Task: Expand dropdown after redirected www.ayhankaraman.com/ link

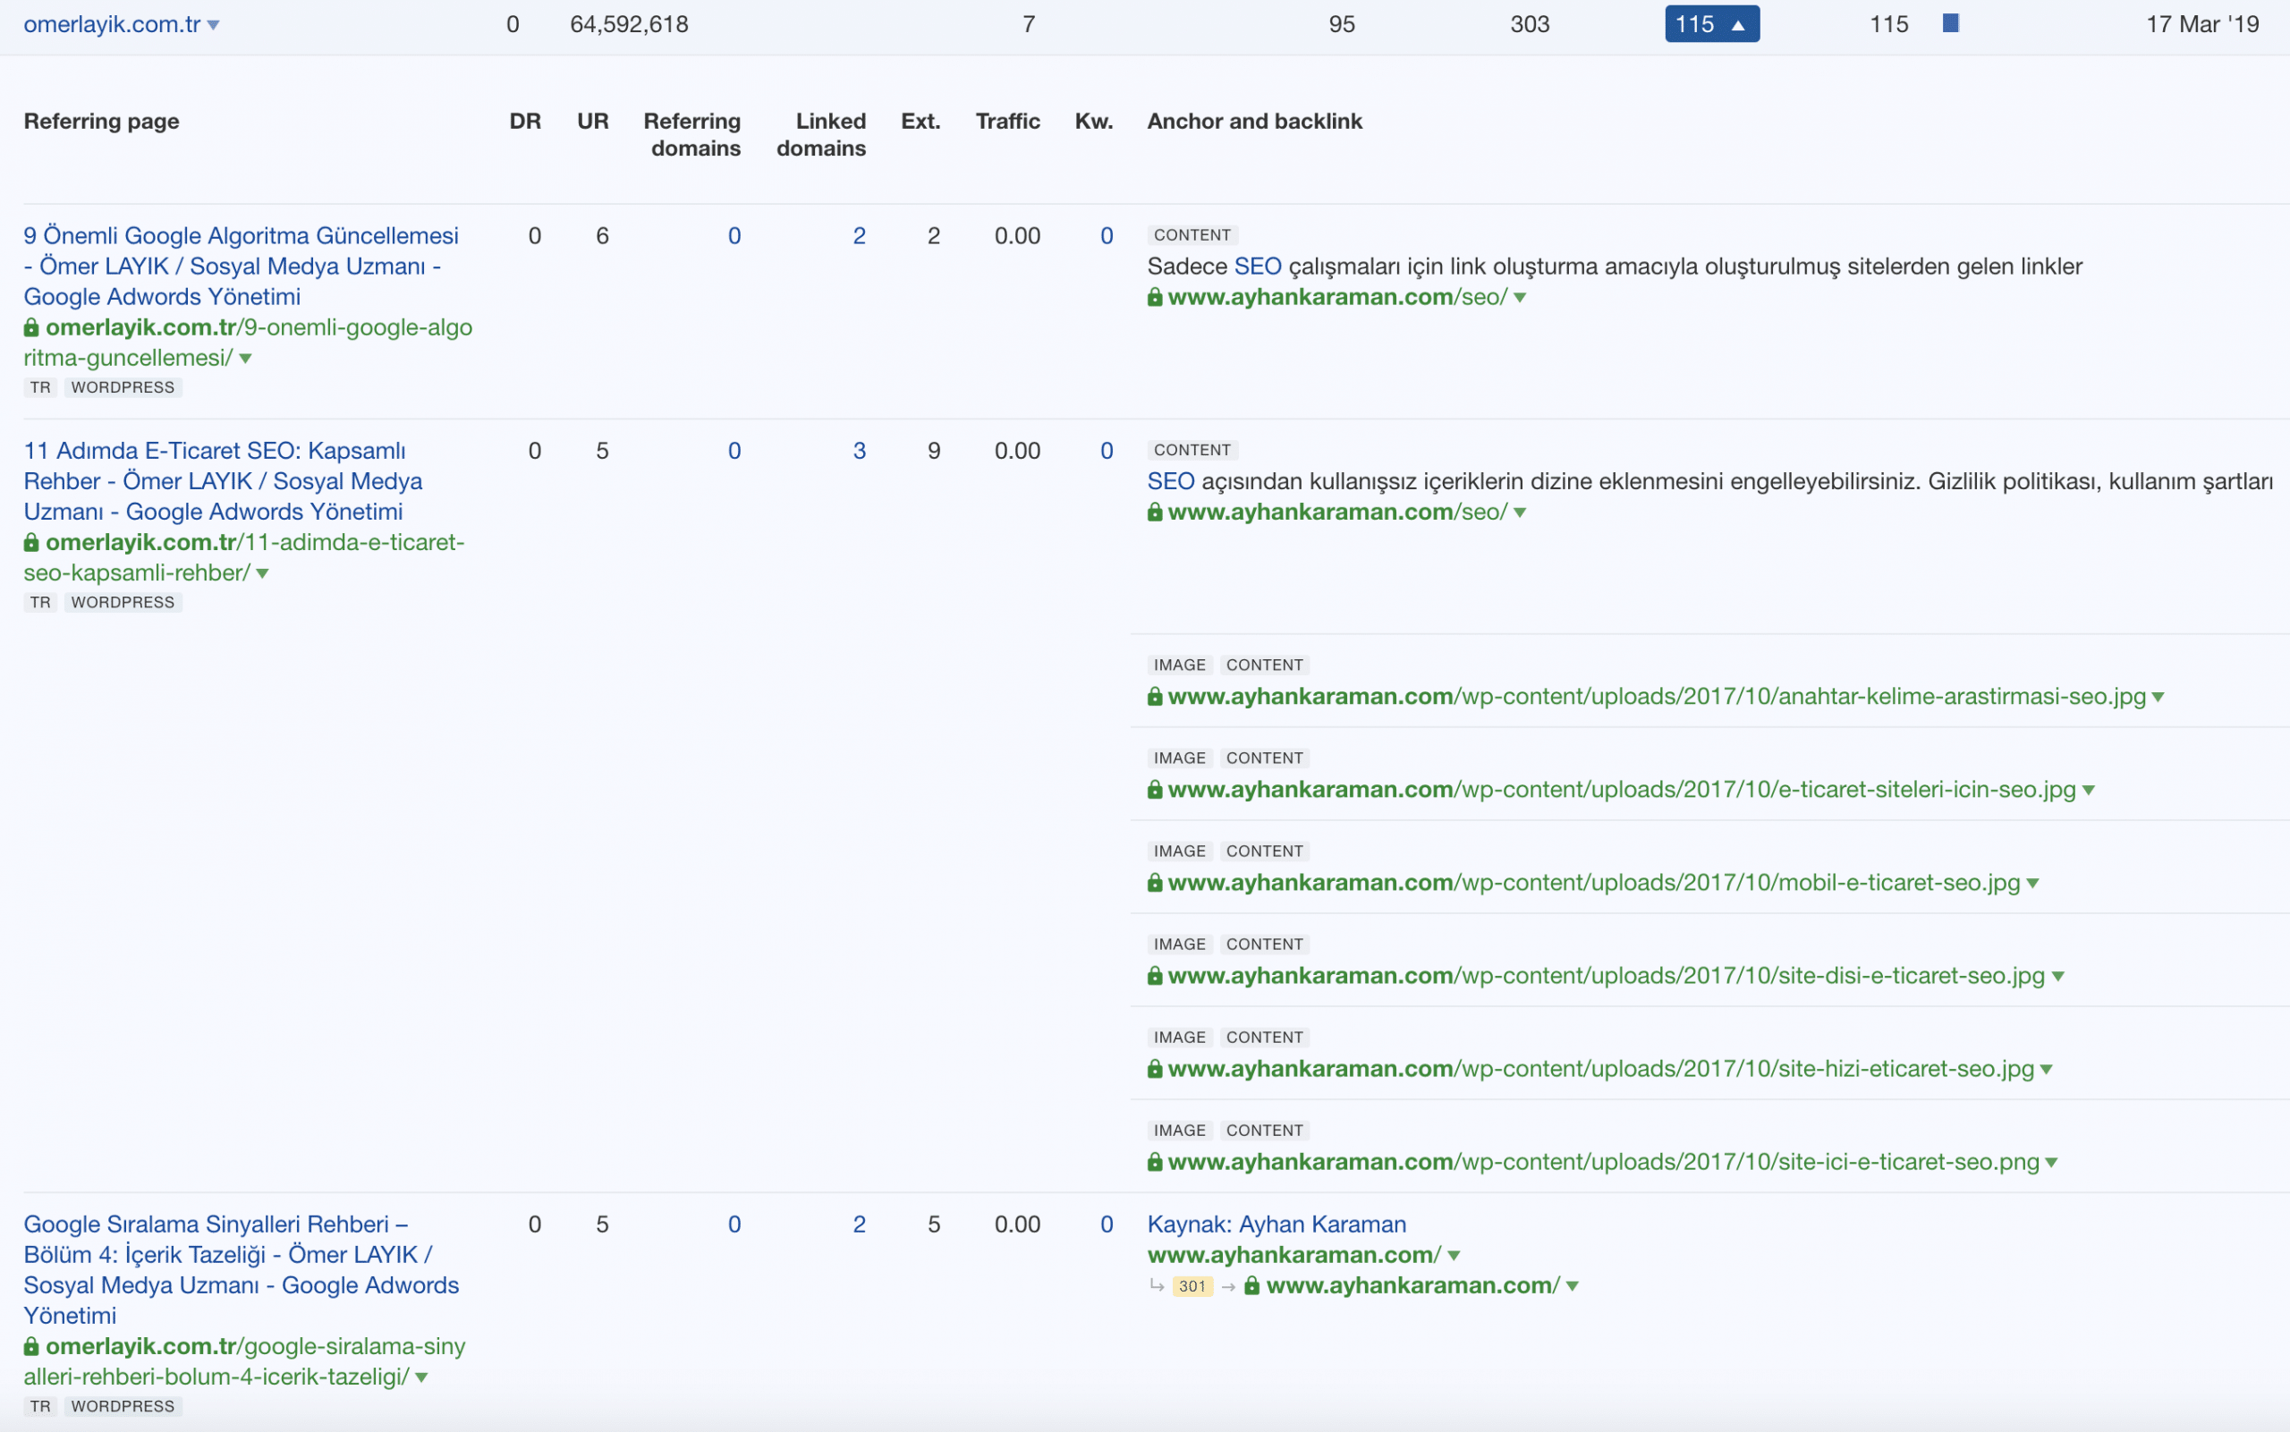Action: [x=1572, y=1287]
